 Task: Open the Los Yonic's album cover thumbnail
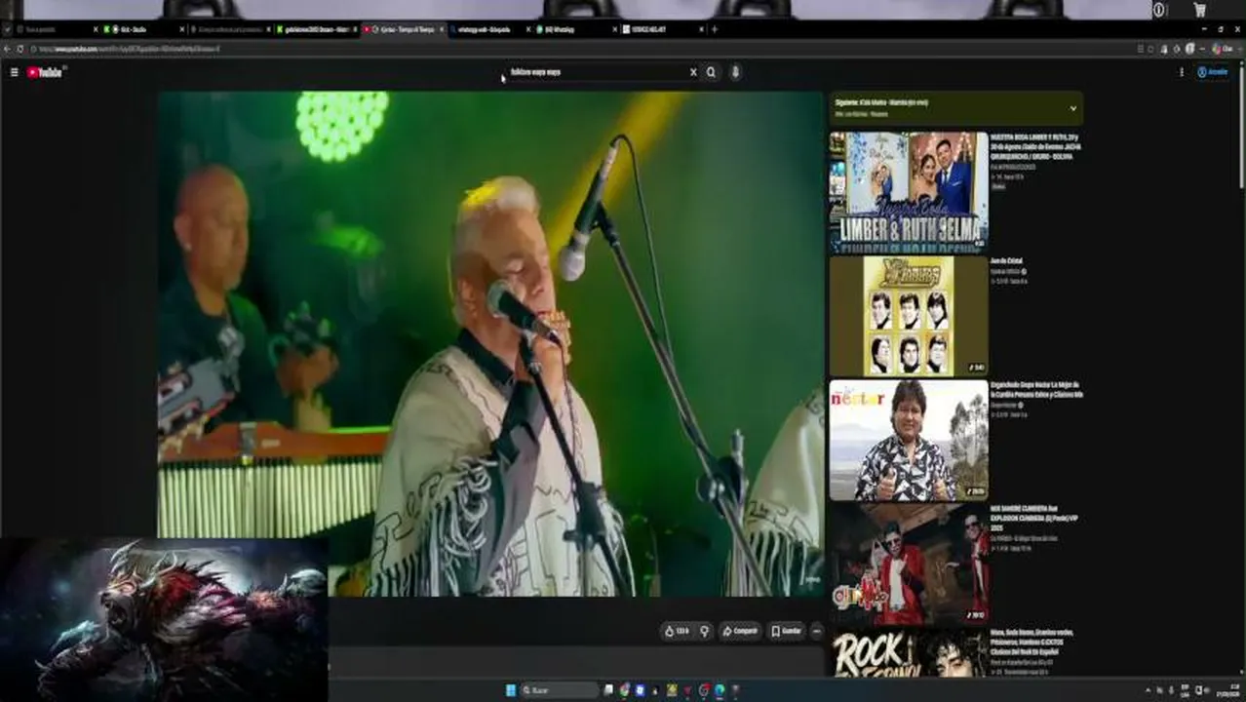click(908, 316)
